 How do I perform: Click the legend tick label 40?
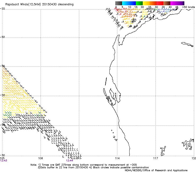point(170,7)
